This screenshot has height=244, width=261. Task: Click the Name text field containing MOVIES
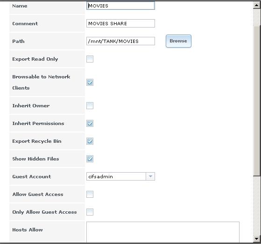[x=120, y=6]
